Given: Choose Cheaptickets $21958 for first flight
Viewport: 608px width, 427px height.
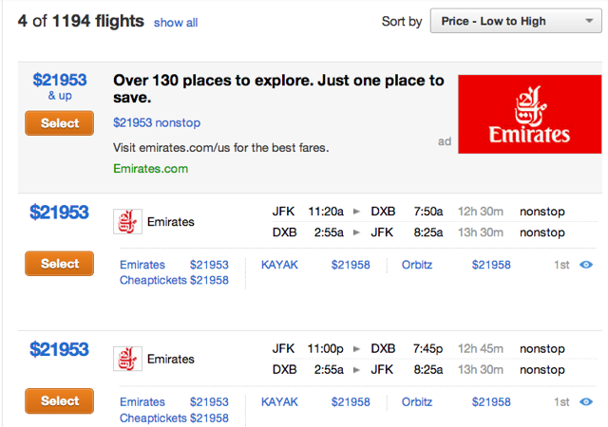Looking at the screenshot, I should [x=174, y=280].
